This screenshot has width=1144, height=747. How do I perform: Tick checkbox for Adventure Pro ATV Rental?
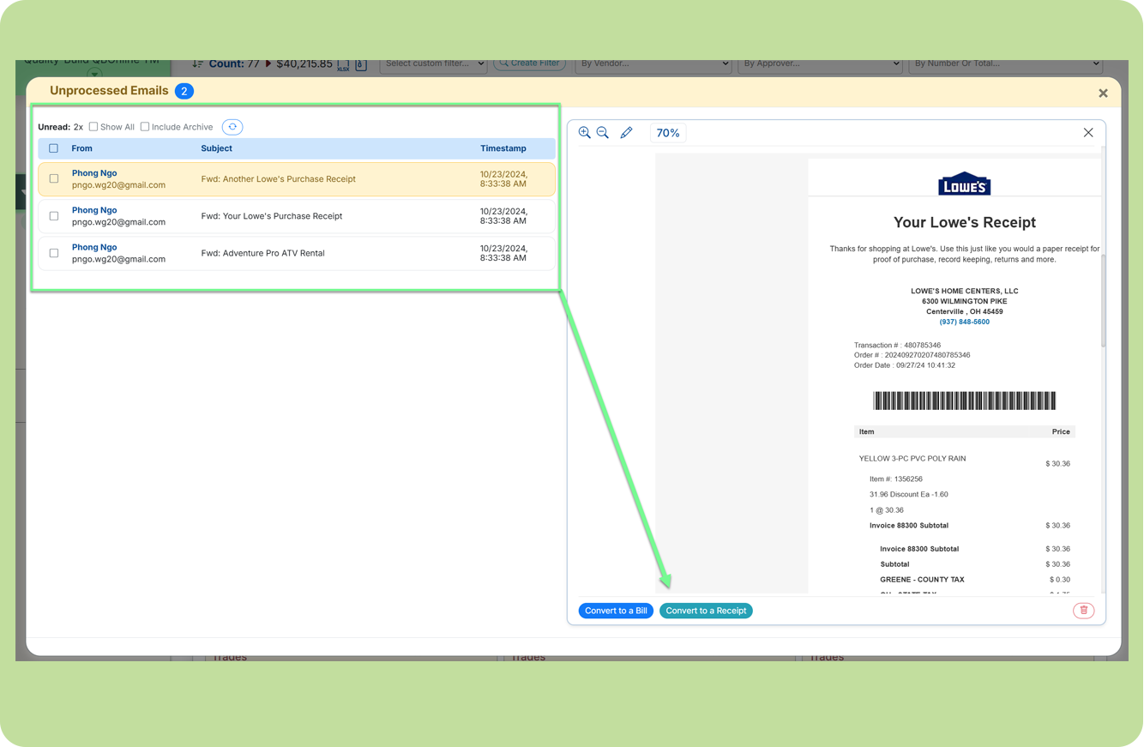click(x=54, y=253)
